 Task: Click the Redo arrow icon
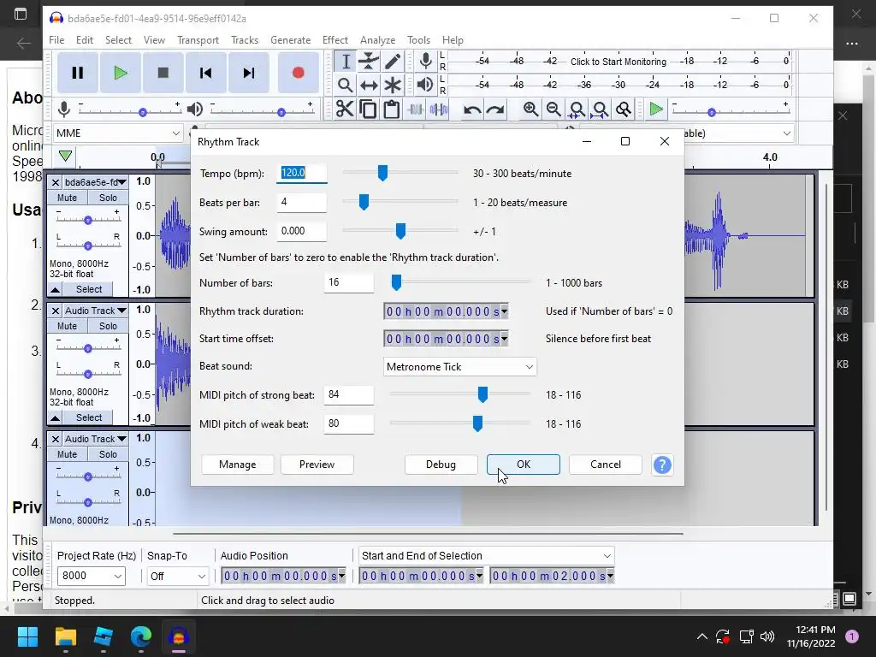point(495,109)
